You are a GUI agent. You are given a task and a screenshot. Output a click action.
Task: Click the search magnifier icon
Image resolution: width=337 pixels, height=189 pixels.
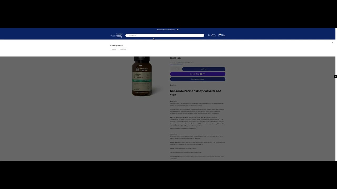click(127, 35)
